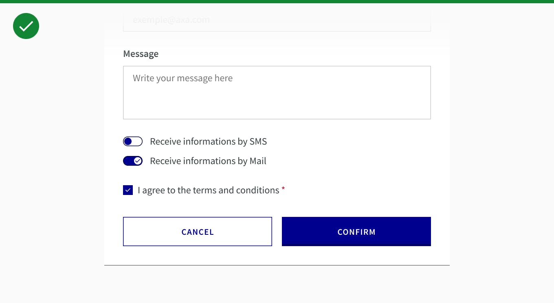Click the "Receive informations by SMS" label
554x303 pixels.
pyautogui.click(x=208, y=141)
